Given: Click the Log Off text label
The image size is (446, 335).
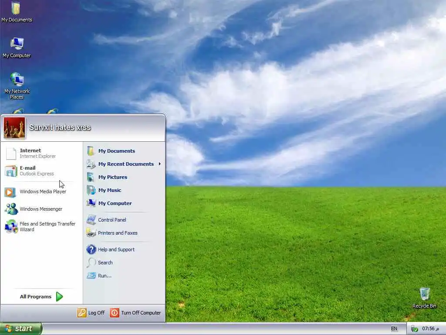Looking at the screenshot, I should 96,313.
